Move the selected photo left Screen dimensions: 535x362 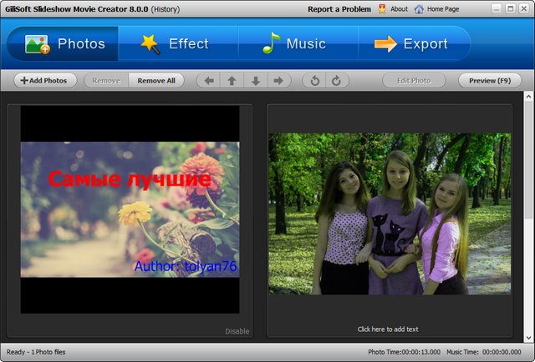point(210,81)
